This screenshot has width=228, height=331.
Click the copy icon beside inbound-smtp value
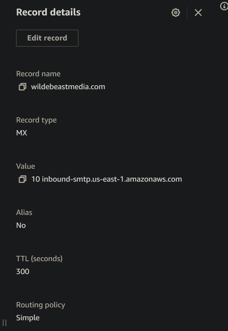[x=21, y=179]
